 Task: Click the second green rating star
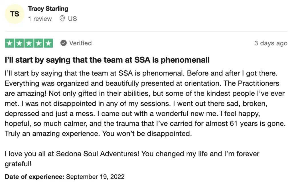pyautogui.click(x=19, y=43)
